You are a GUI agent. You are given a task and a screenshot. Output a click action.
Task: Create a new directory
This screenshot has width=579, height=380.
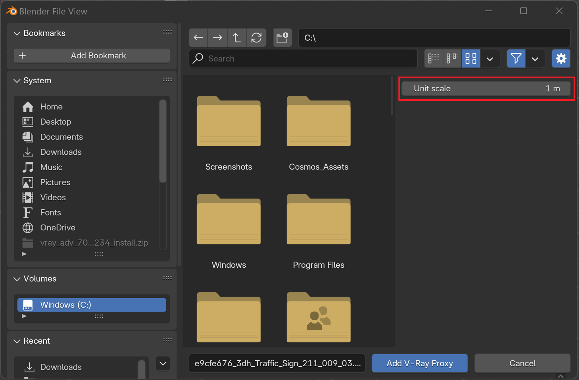coord(282,38)
